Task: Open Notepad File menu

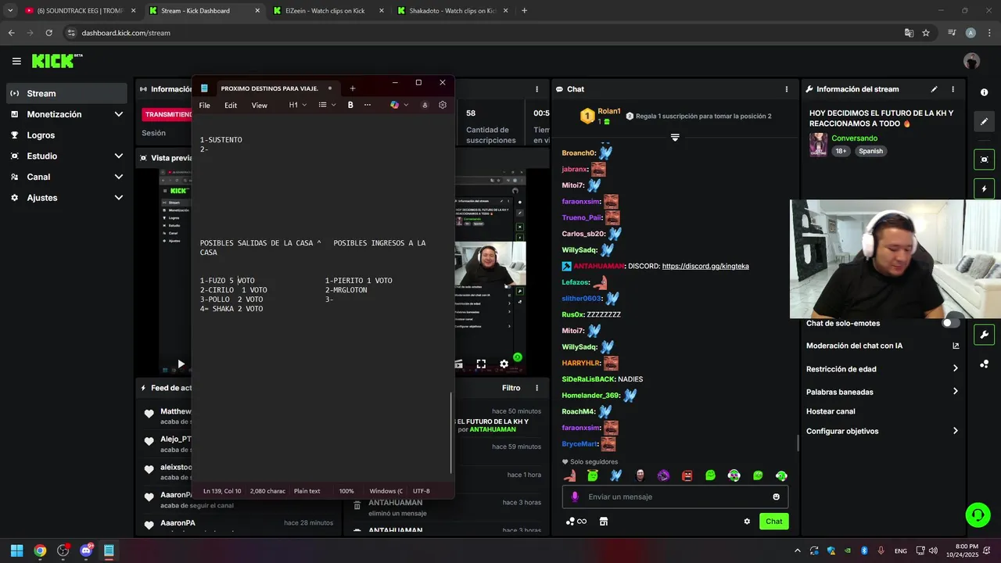Action: coord(204,106)
